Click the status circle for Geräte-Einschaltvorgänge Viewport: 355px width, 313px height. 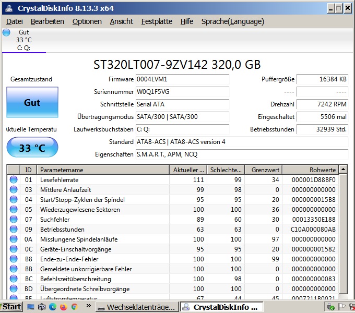point(14,249)
